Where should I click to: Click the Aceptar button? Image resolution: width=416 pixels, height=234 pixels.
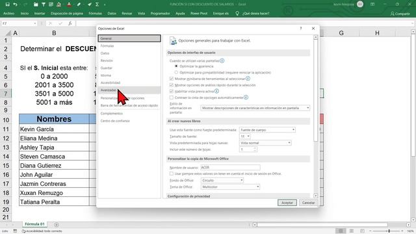click(x=287, y=203)
